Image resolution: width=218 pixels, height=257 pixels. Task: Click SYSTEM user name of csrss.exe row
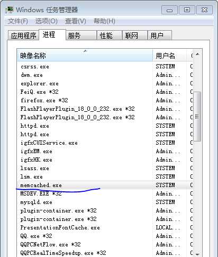(x=165, y=66)
